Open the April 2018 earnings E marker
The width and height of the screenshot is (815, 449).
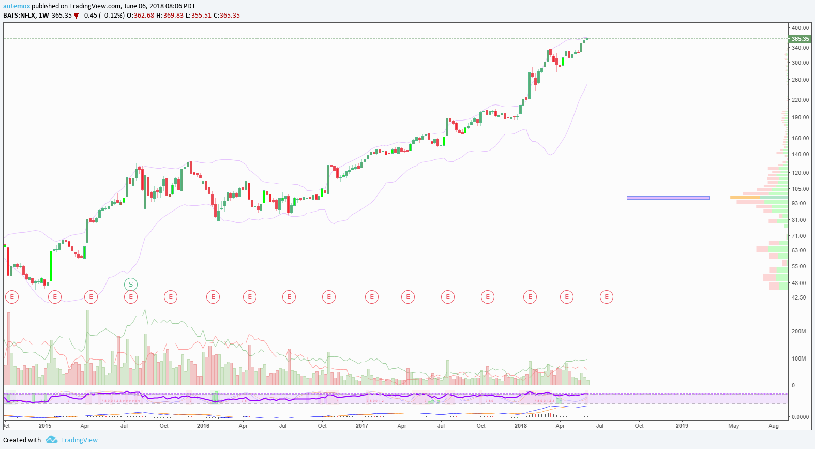pos(567,297)
